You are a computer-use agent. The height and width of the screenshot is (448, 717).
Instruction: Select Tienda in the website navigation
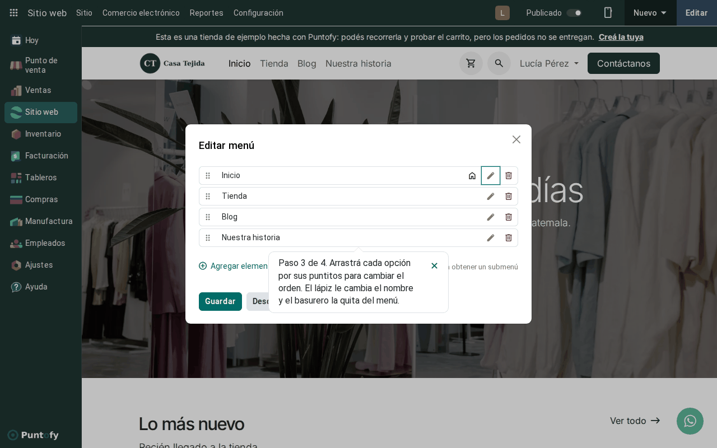point(274,63)
